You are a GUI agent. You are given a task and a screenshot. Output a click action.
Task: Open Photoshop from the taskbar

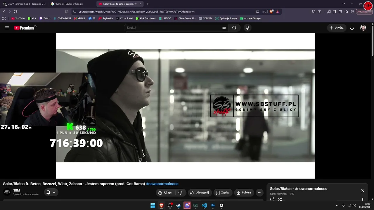(213, 205)
